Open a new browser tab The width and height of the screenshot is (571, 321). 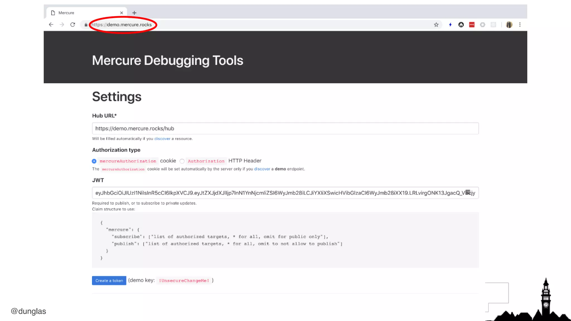134,13
